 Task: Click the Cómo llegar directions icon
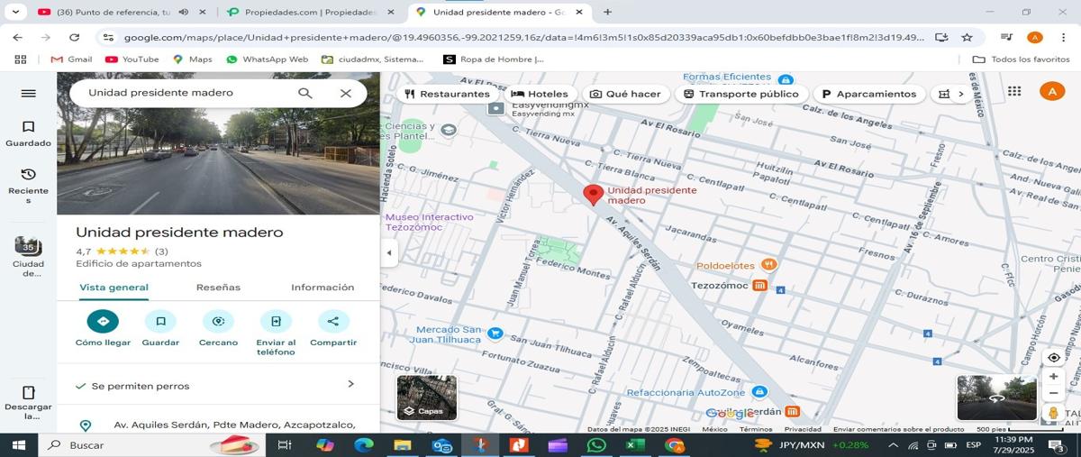click(103, 321)
